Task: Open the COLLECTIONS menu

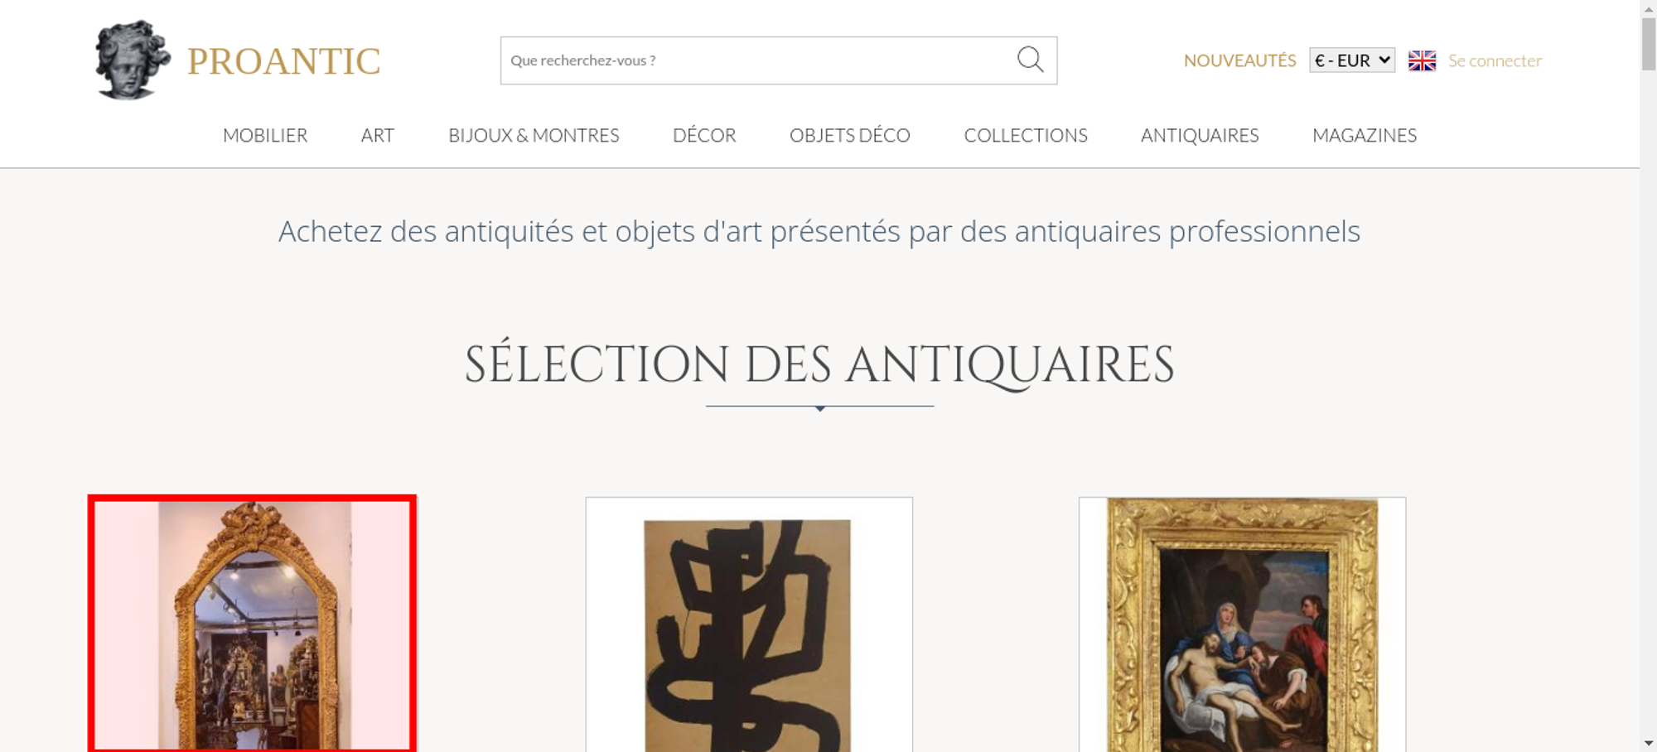Action: [x=1026, y=135]
